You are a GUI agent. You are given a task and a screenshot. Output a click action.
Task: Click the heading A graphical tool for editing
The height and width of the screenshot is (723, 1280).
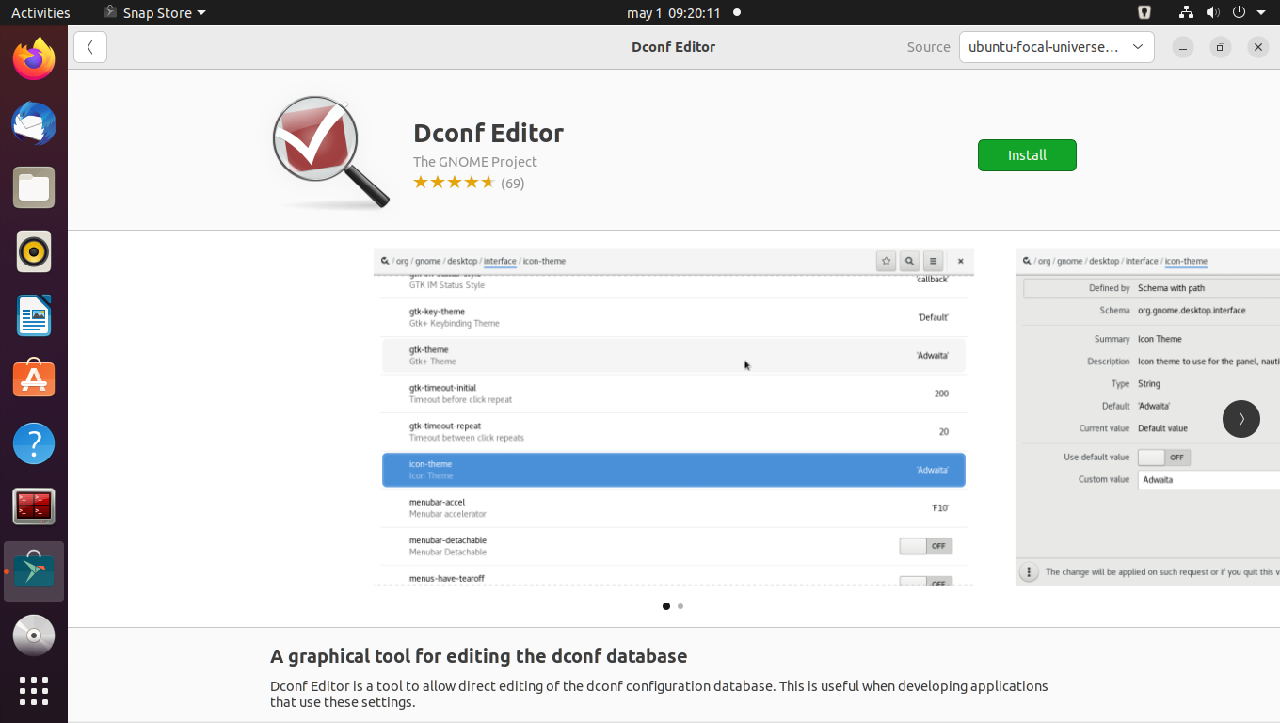tap(479, 656)
